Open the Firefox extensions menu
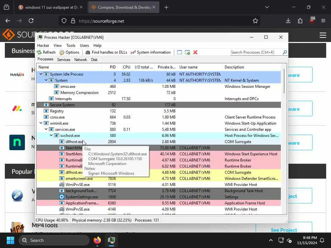Viewport: 331px width, 248px height. (x=300, y=21)
